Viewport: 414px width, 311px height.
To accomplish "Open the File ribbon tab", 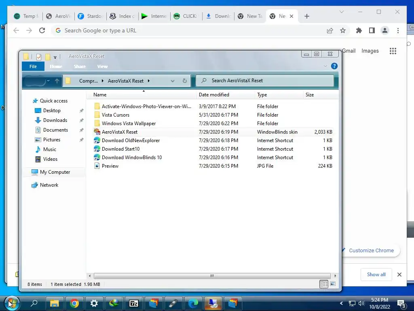I will pos(33,66).
